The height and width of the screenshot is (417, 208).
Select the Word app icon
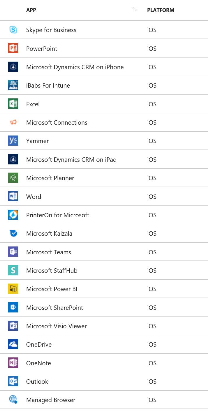pyautogui.click(x=13, y=196)
